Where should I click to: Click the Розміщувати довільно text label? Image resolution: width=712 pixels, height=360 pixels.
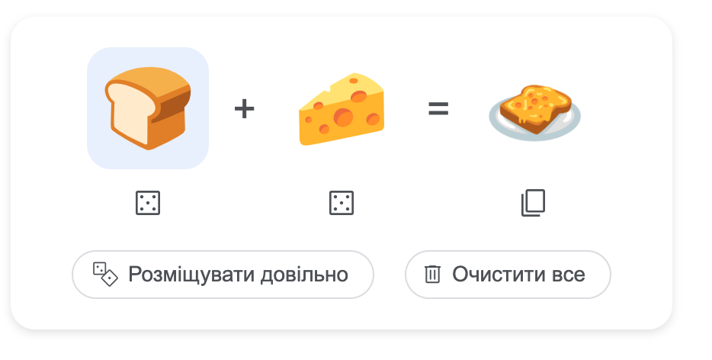pyautogui.click(x=238, y=274)
